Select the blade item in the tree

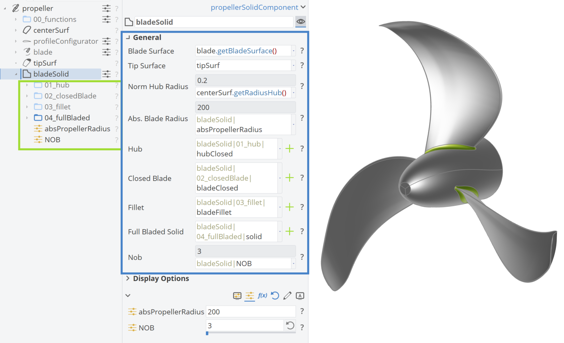coord(43,52)
